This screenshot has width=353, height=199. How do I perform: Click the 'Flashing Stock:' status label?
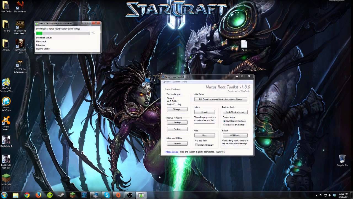[x=42, y=49]
